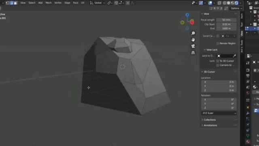The image size is (259, 146).
Task: Toggle snapping magnet
Action: click(116, 3)
